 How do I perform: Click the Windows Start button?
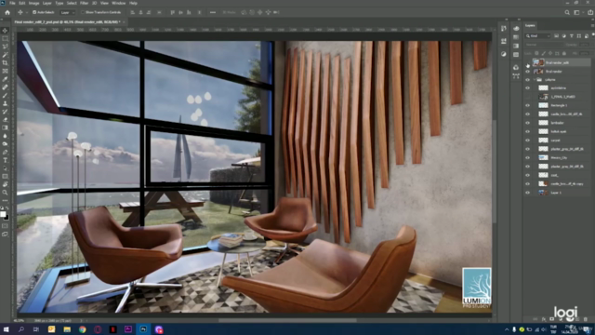click(x=6, y=329)
